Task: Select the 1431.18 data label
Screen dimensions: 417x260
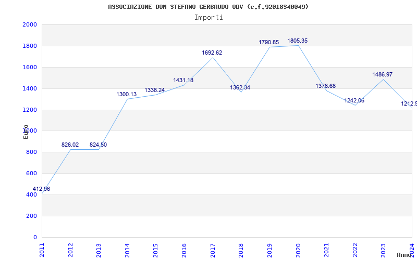Action: tap(183, 80)
